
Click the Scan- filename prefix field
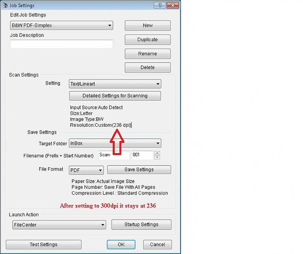pyautogui.click(x=114, y=155)
